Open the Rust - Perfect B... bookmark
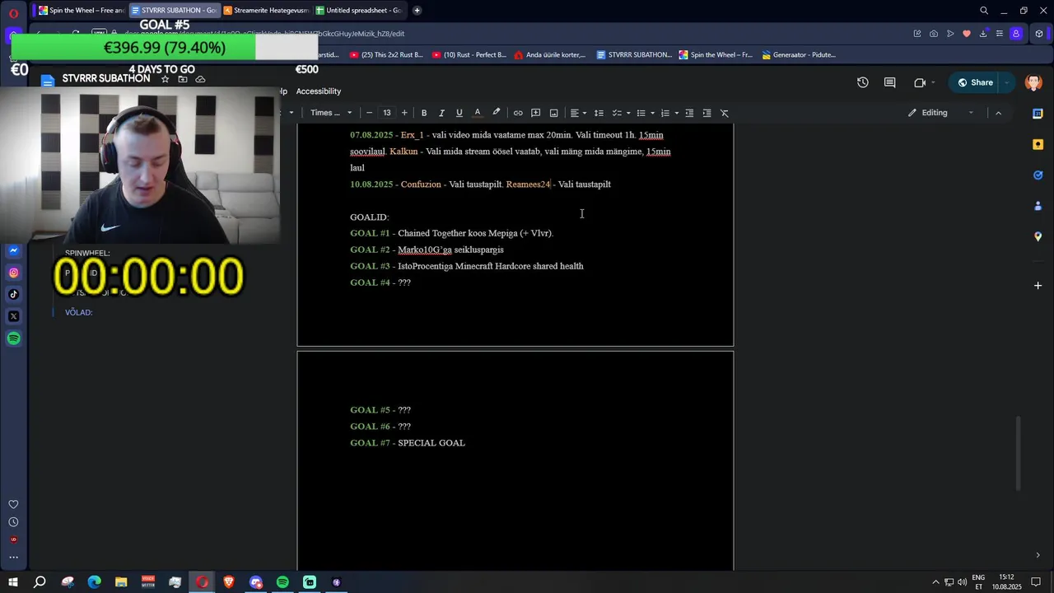Screen dimensions: 1054x593 [469, 55]
